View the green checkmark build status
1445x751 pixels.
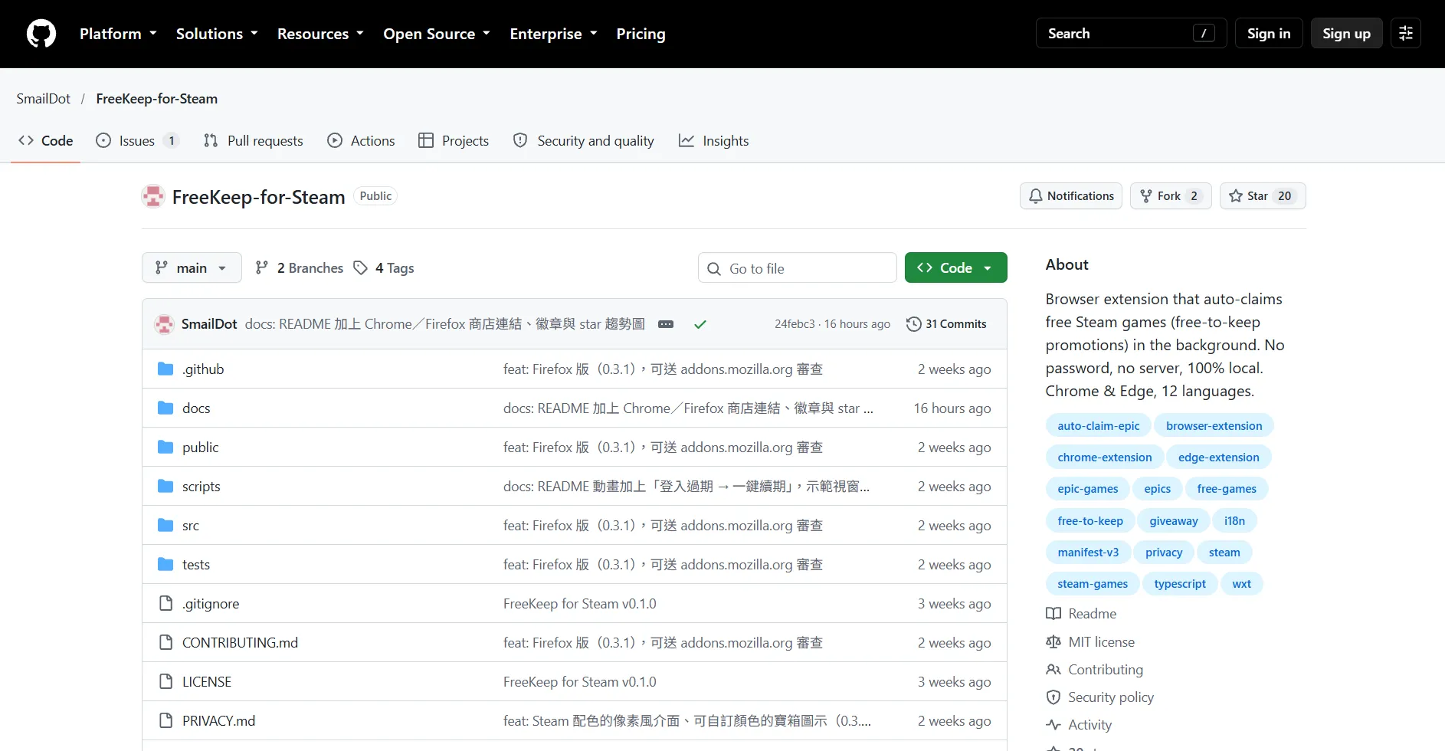coord(700,324)
